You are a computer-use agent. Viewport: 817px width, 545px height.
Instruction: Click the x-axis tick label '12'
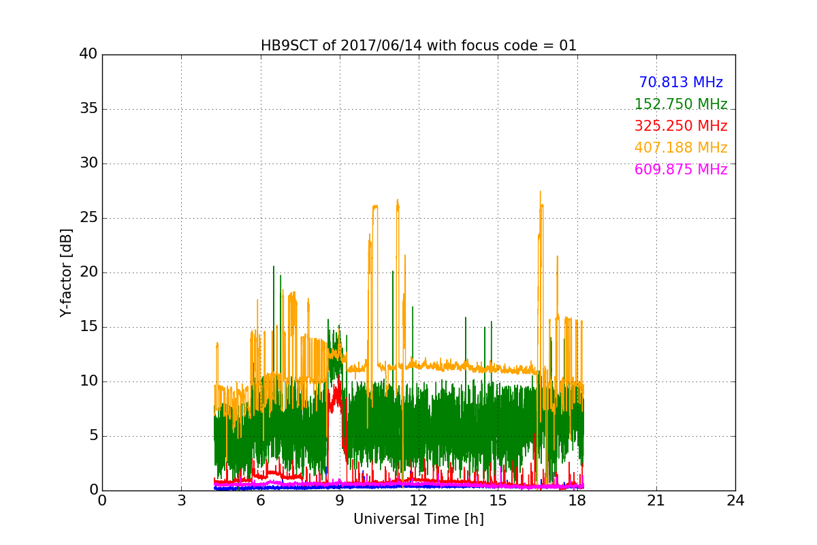[419, 501]
